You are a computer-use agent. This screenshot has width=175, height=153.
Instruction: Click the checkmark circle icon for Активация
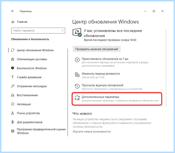pos(13,104)
